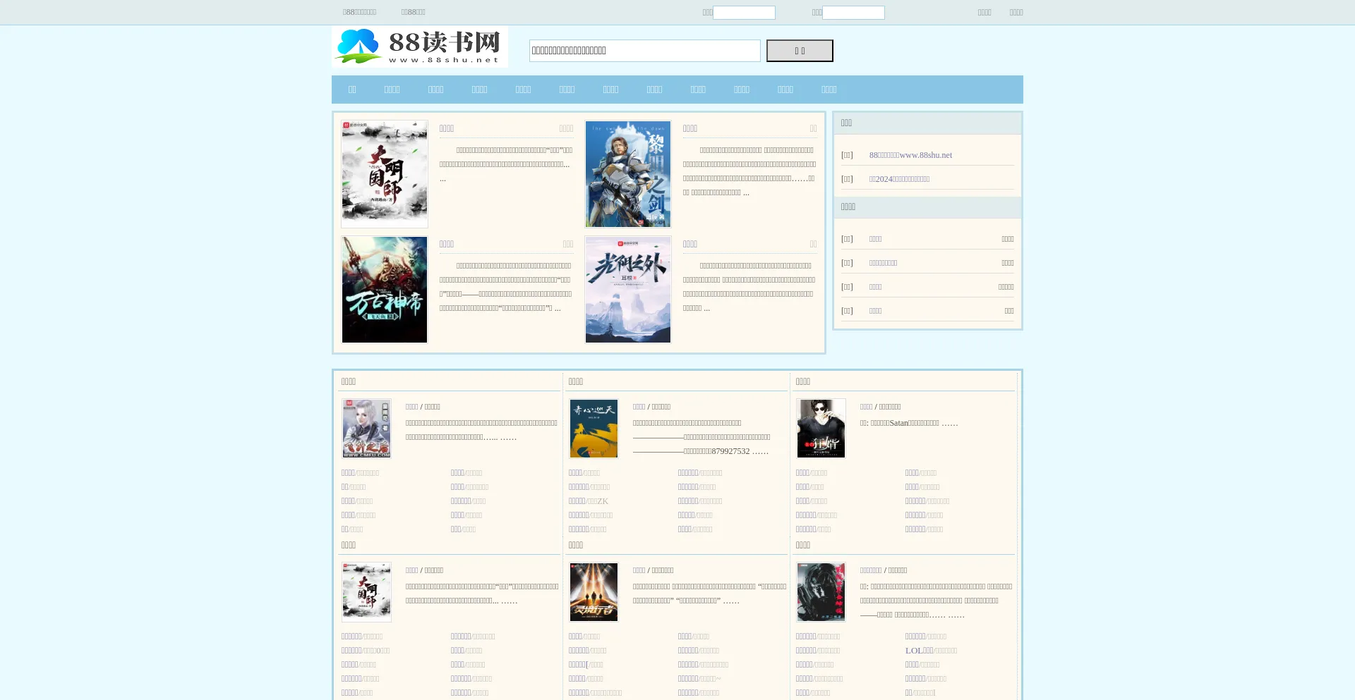Open the 赤心巡天 book cover
1355x700 pixels.
click(594, 429)
